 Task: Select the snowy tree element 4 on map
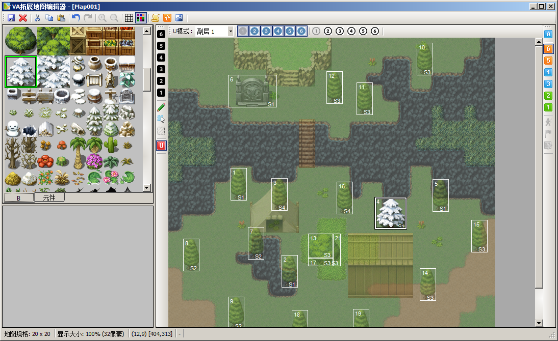click(x=391, y=213)
